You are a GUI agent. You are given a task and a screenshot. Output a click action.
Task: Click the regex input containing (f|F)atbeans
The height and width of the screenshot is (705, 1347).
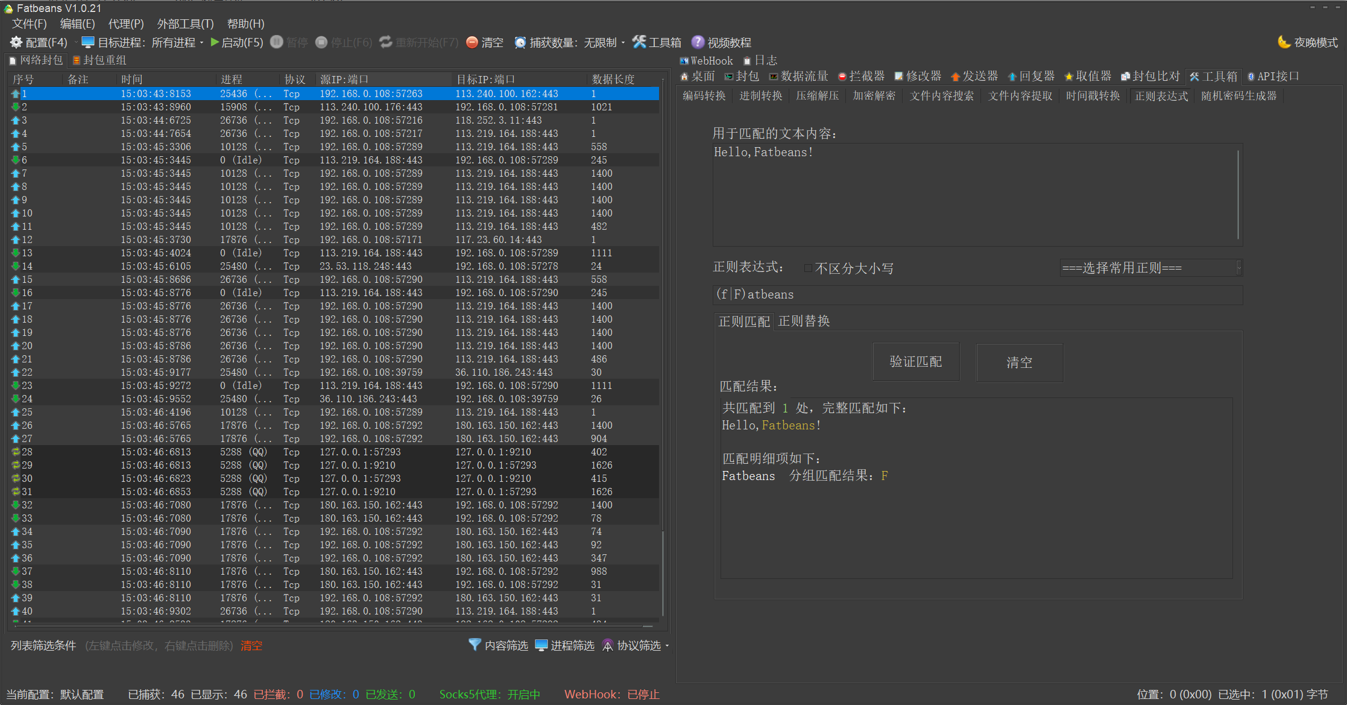[x=977, y=295]
